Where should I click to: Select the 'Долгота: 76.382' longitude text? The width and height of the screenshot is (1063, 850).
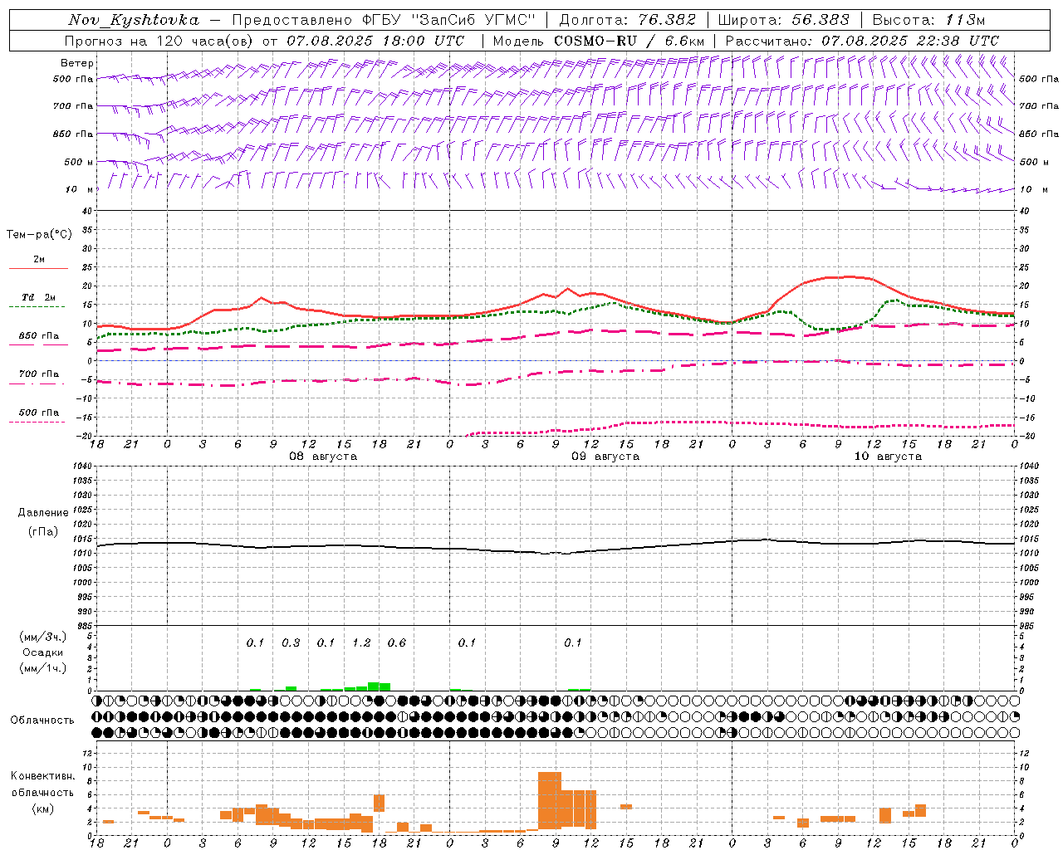point(628,20)
